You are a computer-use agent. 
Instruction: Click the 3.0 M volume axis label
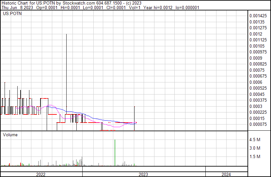255,148
